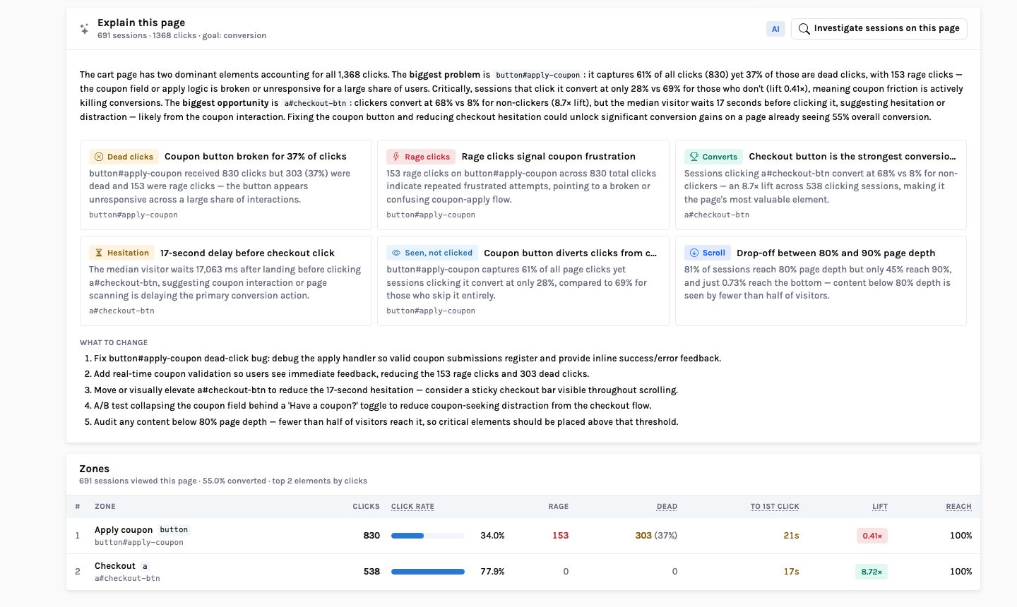Click the Scroll down-arrow badge icon
1017x607 pixels.
tap(694, 253)
